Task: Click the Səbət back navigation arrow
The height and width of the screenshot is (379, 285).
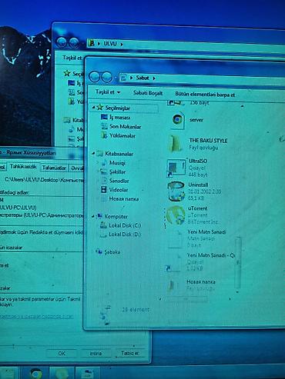Action: (95, 77)
